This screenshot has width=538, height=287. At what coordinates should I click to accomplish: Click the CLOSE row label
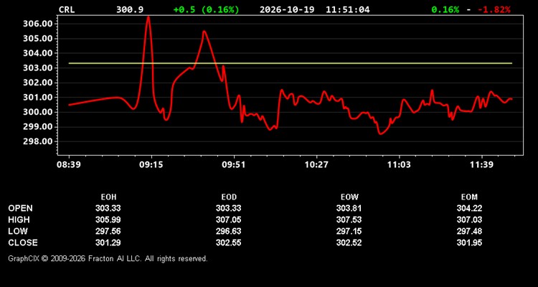tap(23, 243)
